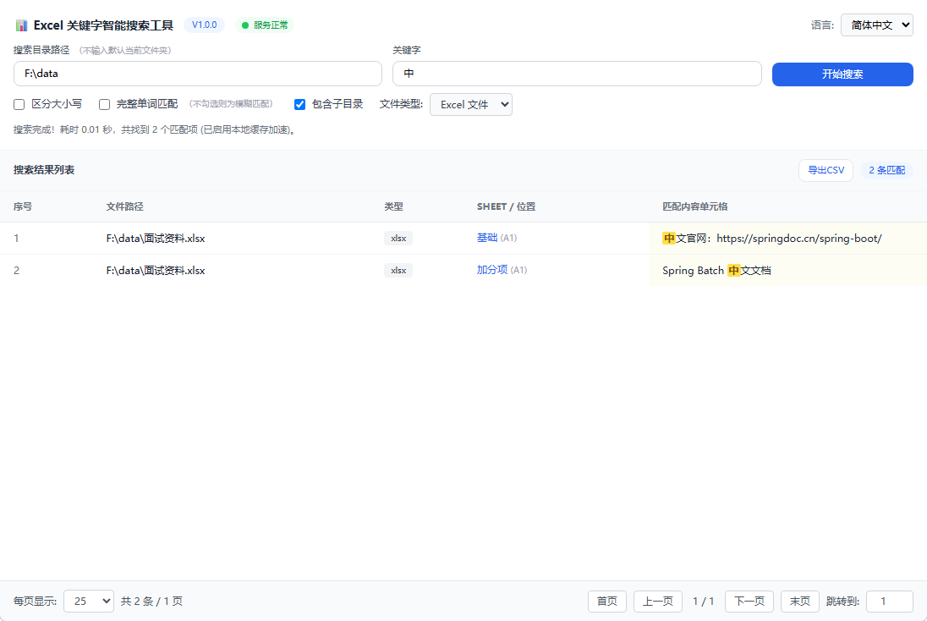Click the 跳转到 page number input
Screen dimensions: 927x621
890,601
